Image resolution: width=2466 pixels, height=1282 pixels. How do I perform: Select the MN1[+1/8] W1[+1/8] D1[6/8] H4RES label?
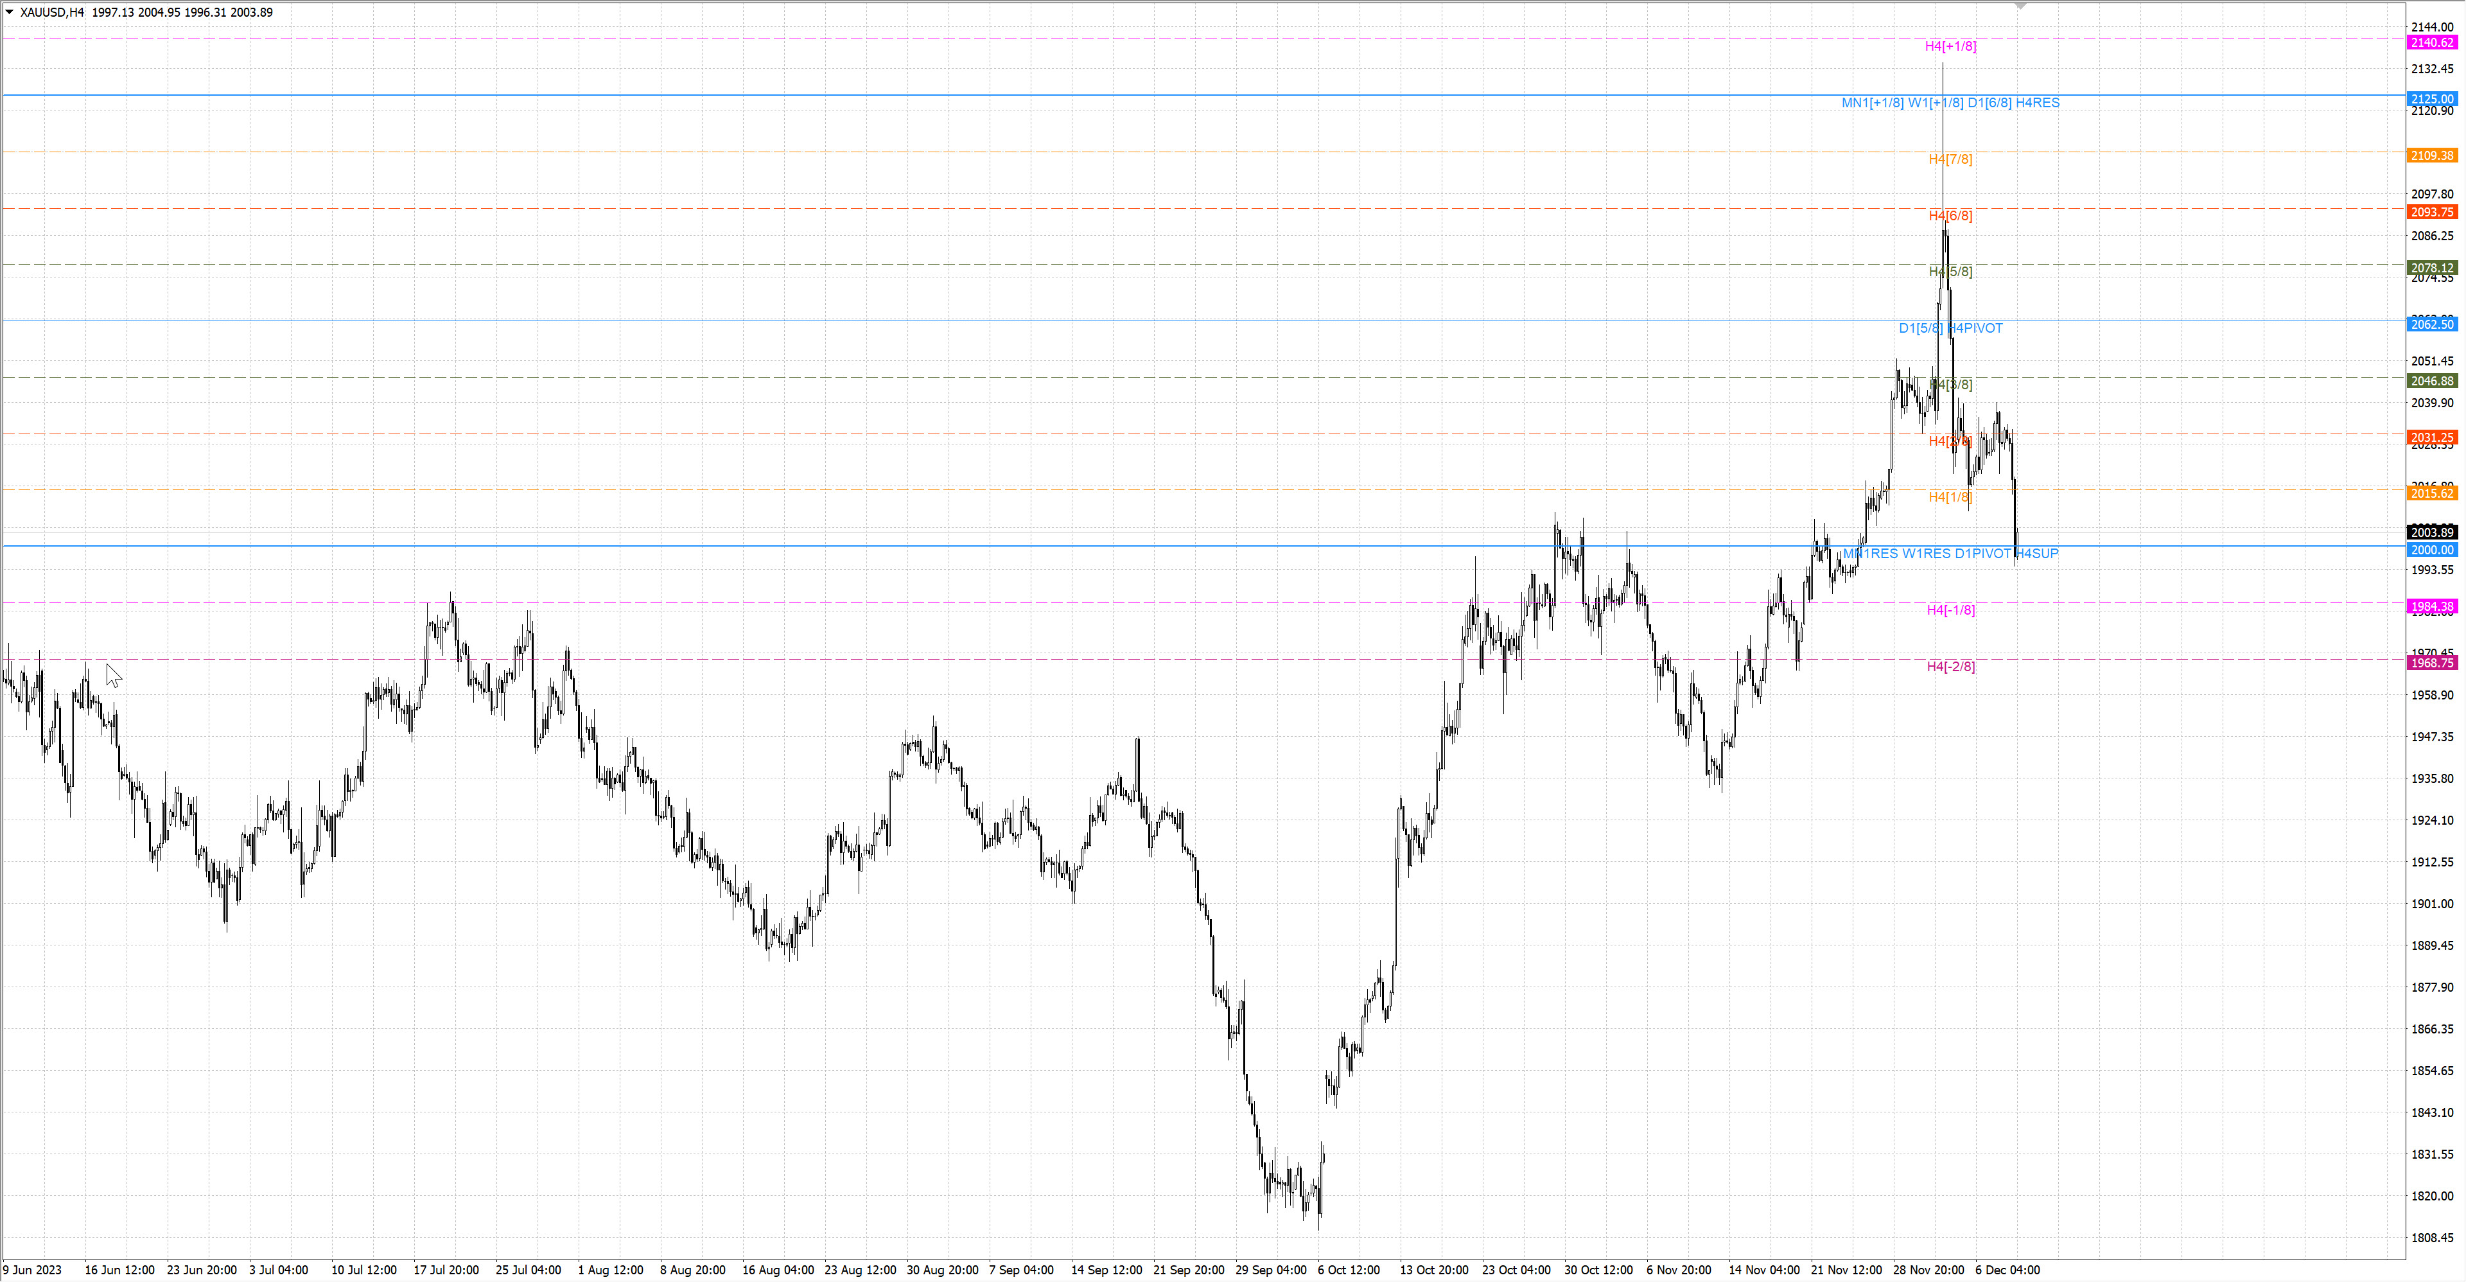tap(1950, 103)
